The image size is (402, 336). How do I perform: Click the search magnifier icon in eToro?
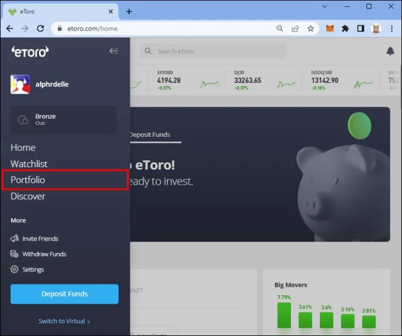point(148,51)
